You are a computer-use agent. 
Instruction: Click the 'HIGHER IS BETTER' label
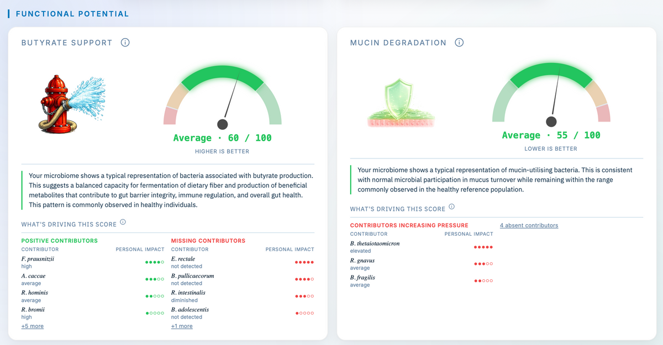click(222, 151)
